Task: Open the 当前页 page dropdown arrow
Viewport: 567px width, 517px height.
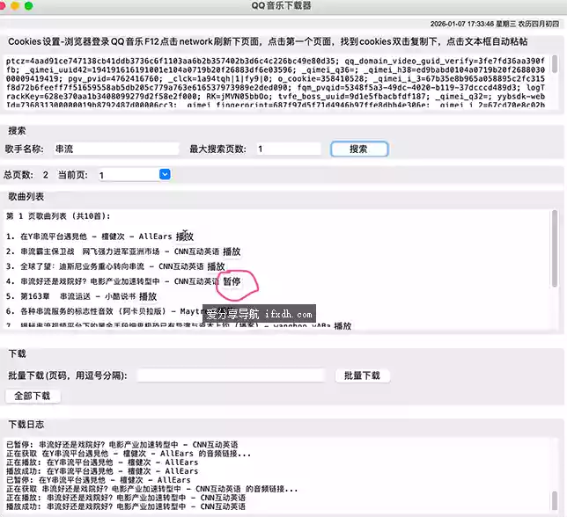Action: pos(165,175)
